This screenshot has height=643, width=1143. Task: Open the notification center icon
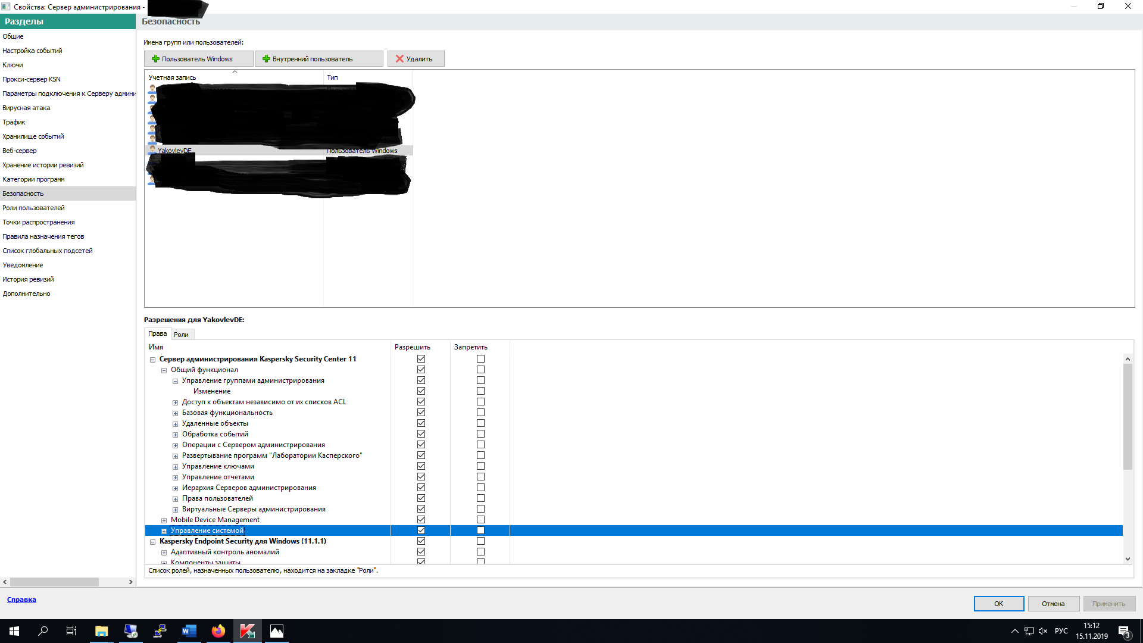coord(1123,631)
